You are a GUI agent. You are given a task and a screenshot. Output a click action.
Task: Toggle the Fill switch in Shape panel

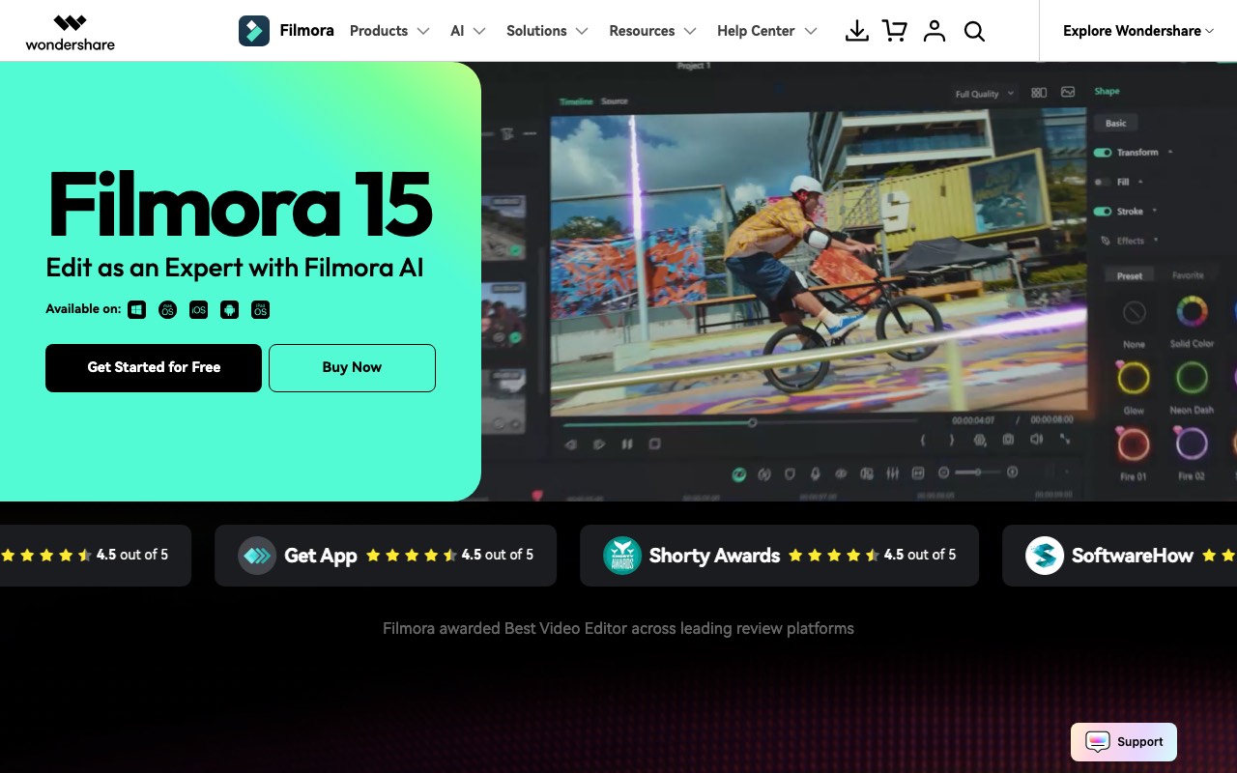click(x=1102, y=182)
